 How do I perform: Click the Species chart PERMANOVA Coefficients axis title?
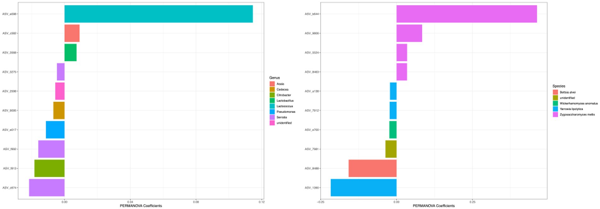pyautogui.click(x=434, y=206)
